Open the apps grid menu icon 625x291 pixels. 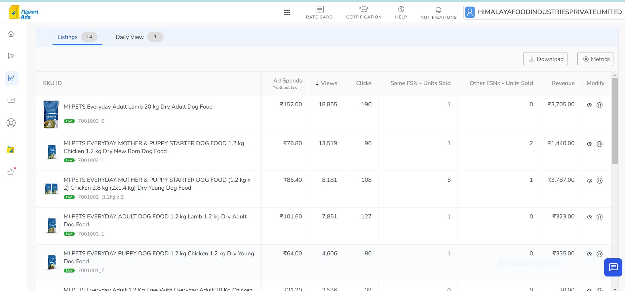point(287,13)
